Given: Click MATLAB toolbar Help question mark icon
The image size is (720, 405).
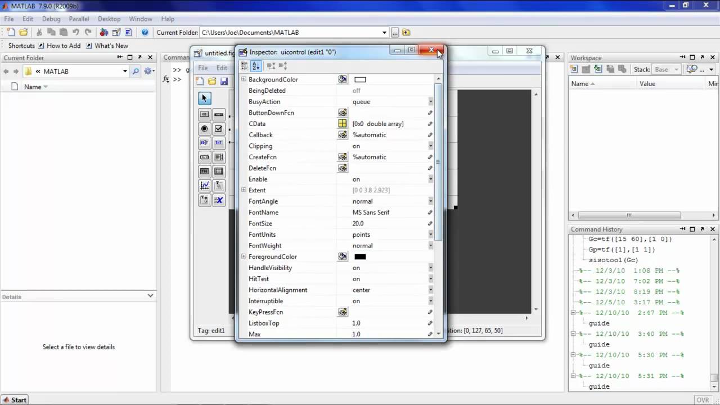Looking at the screenshot, I should click(x=145, y=33).
